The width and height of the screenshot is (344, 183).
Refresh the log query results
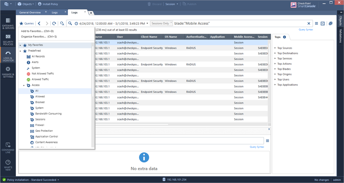point(54,24)
